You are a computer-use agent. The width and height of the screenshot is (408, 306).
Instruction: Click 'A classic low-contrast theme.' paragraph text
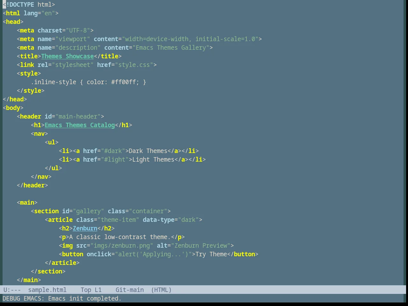pos(120,237)
